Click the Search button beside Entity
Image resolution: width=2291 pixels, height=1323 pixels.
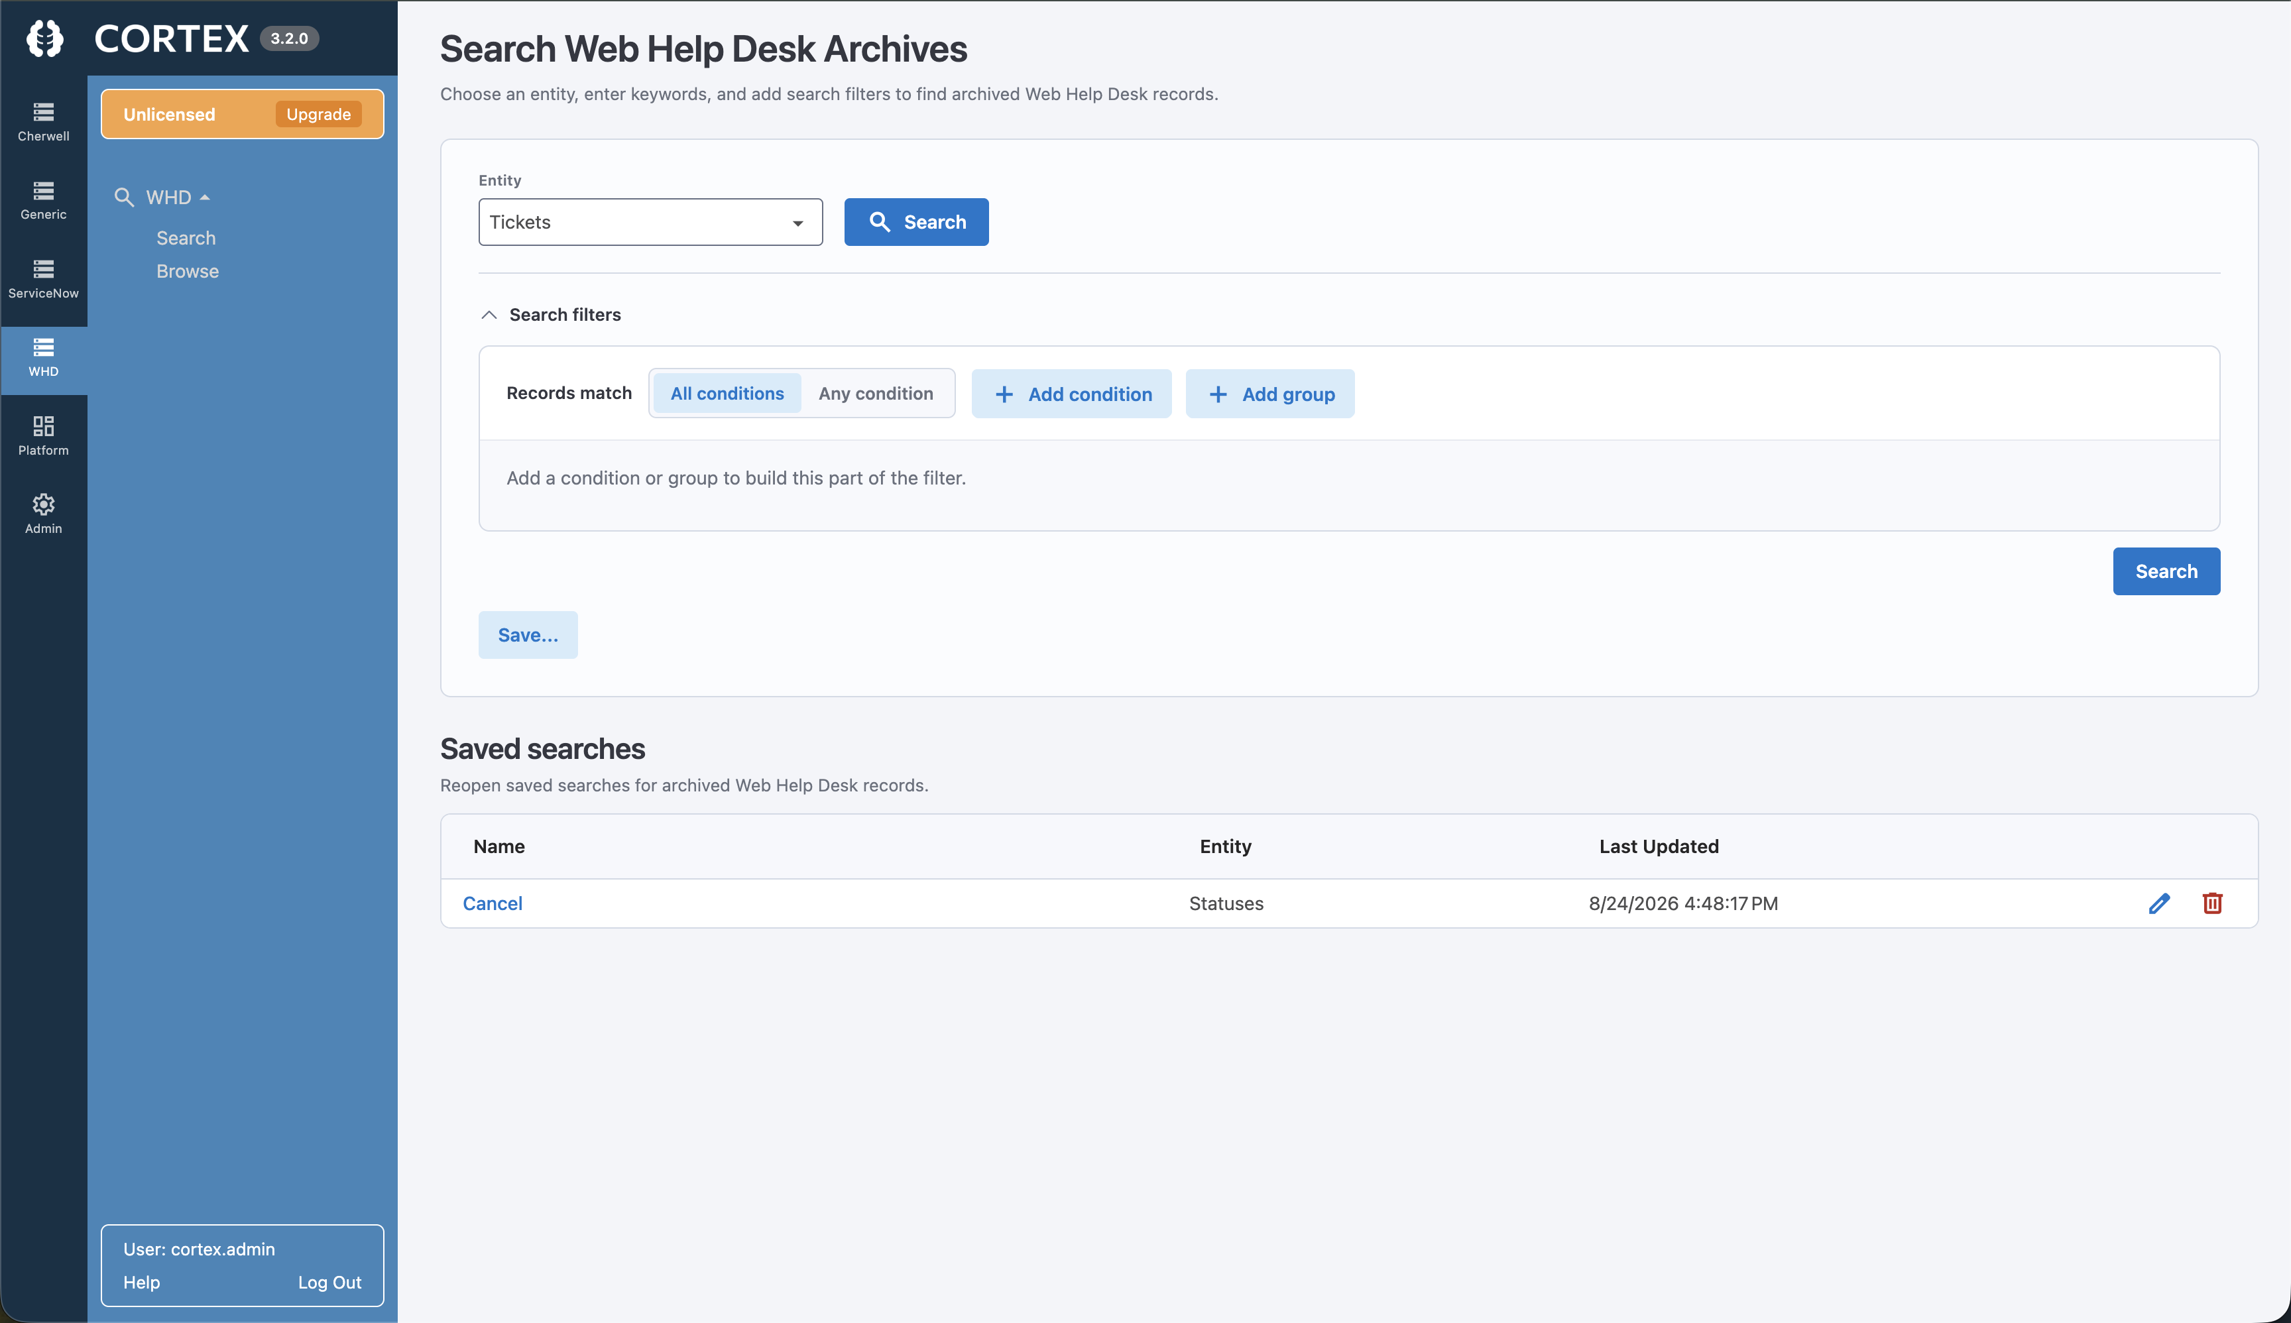point(916,221)
